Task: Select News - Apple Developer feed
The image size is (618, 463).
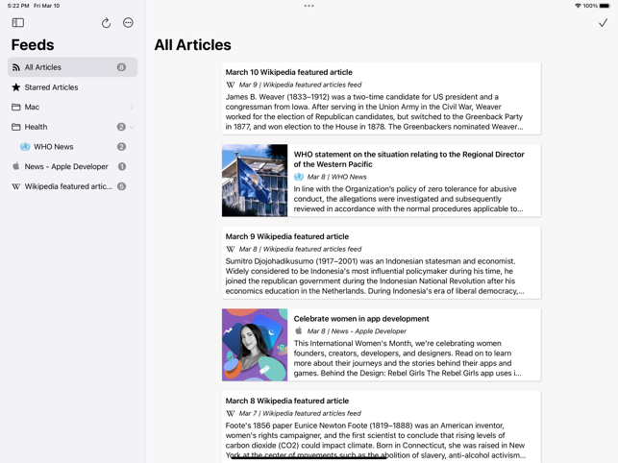Action: pos(72,166)
